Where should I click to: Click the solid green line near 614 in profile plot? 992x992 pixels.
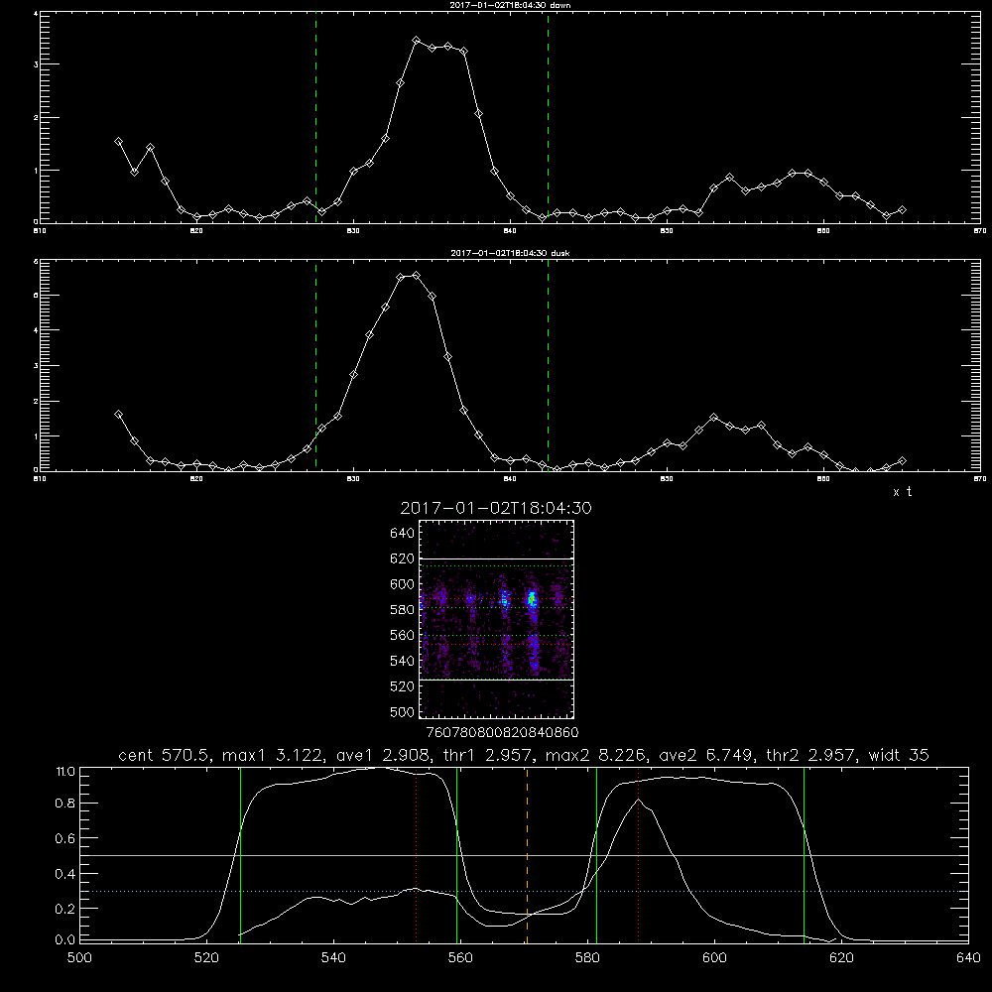point(805,854)
